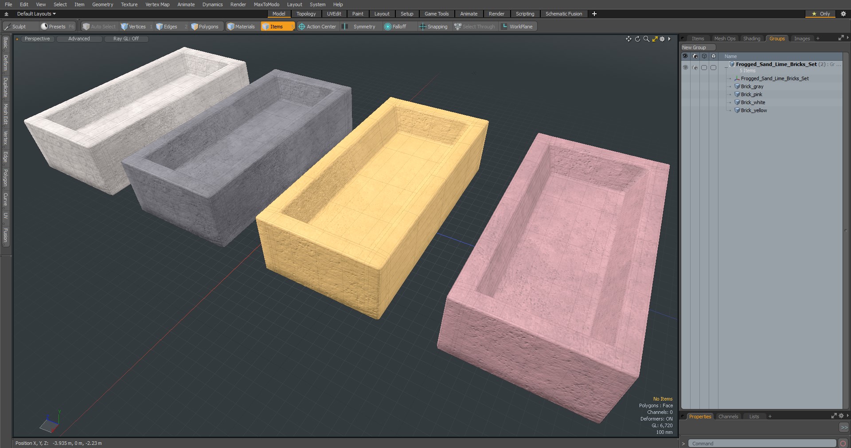Check the second lock box in group row
Viewport: 851px width, 448px height.
click(x=713, y=68)
